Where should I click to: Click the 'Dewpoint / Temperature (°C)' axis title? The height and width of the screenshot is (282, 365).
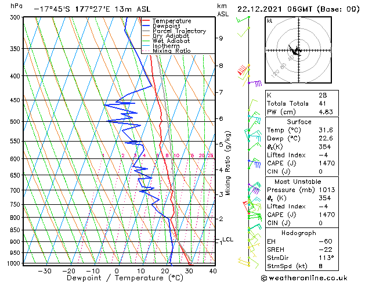[x=125, y=278]
